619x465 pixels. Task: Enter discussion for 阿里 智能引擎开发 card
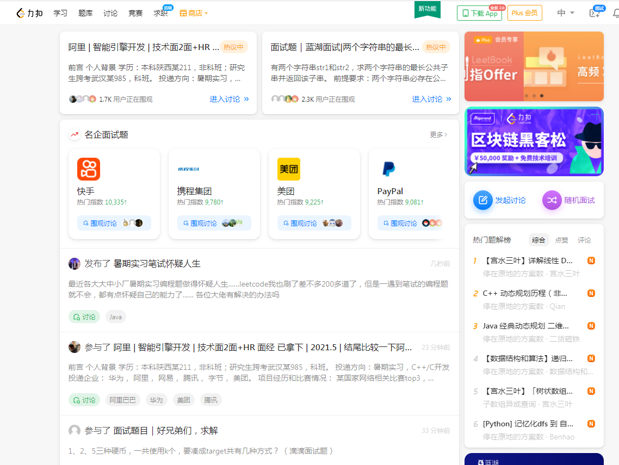tap(229, 99)
